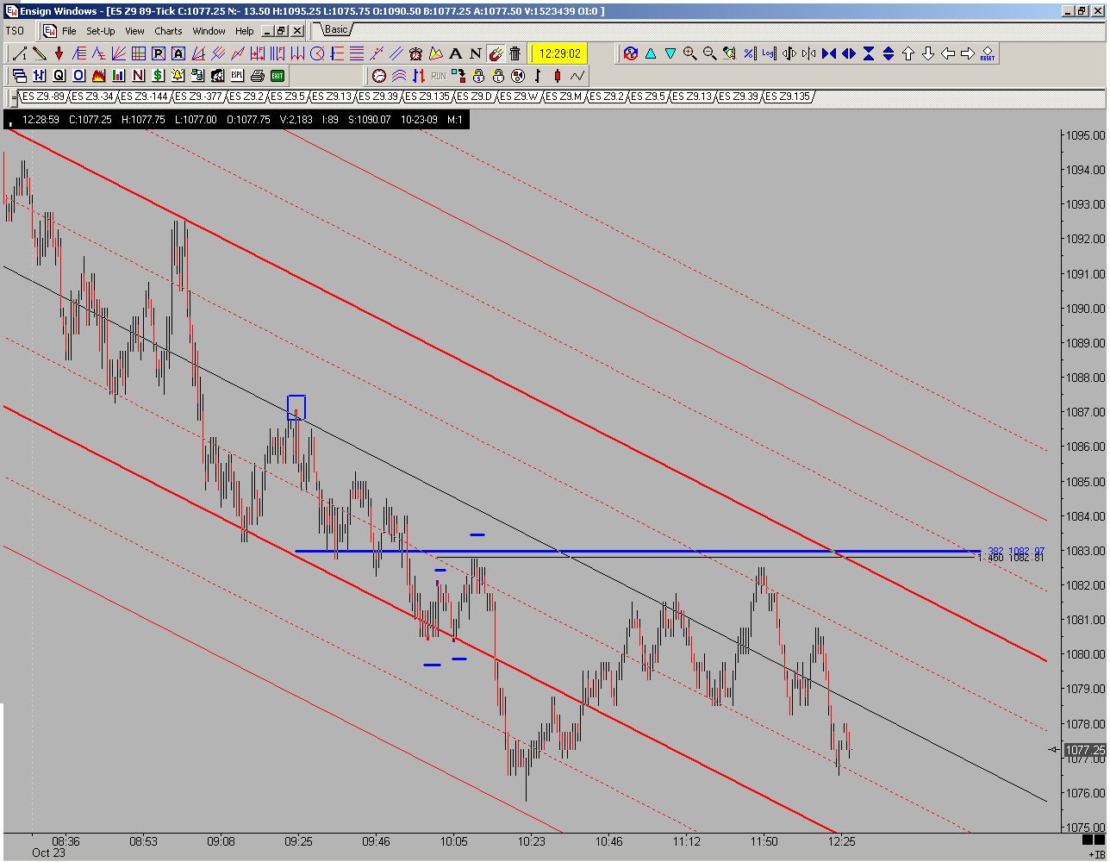1110x862 pixels.
Task: Open the Set-Up menu
Action: coord(100,31)
